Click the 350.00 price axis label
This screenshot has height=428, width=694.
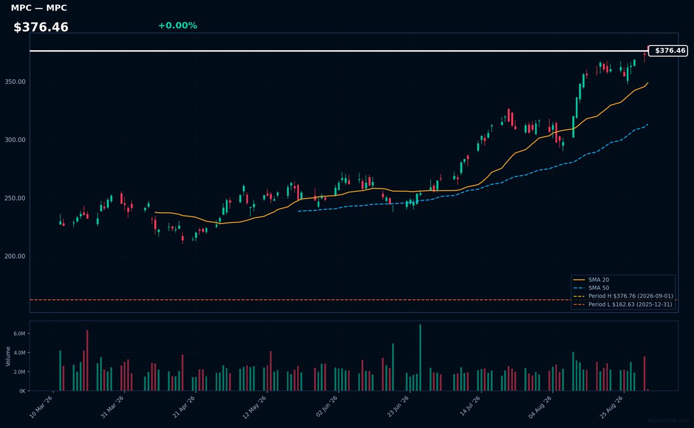pos(16,82)
